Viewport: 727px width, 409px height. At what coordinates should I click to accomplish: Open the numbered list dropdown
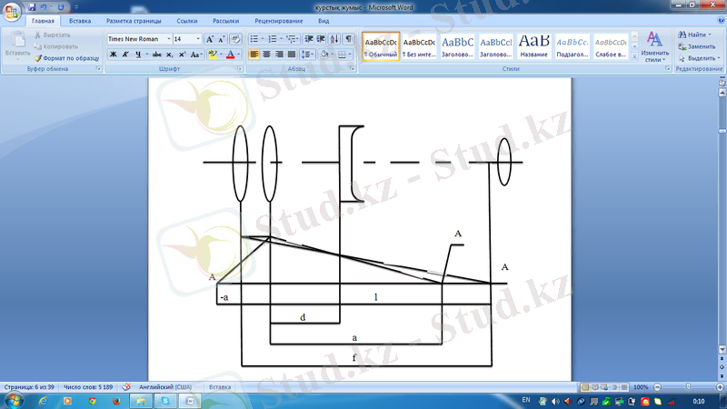(x=281, y=39)
